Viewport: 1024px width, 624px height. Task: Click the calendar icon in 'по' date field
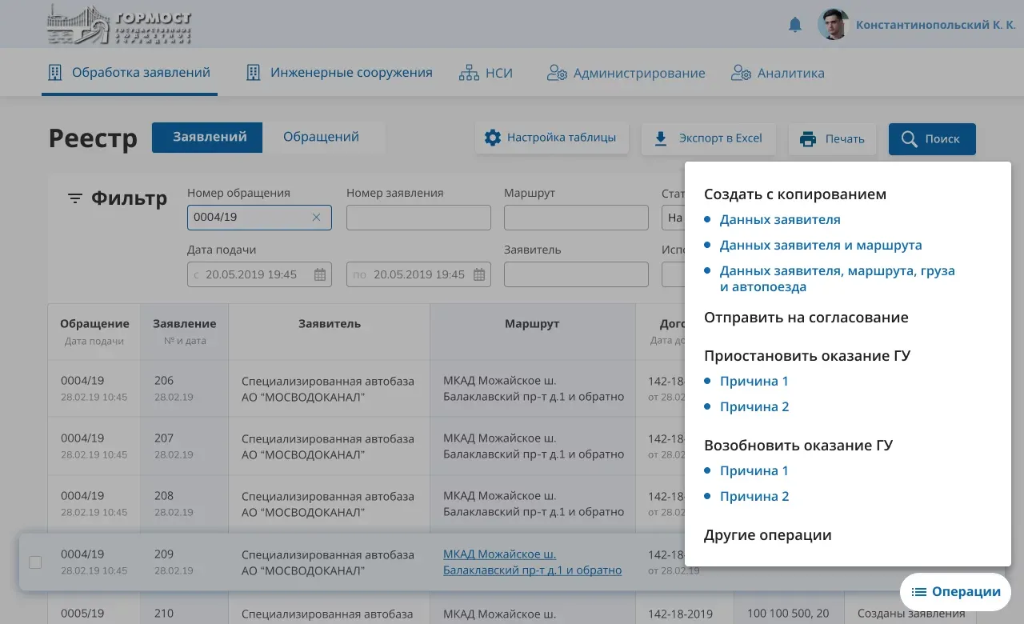tap(479, 274)
